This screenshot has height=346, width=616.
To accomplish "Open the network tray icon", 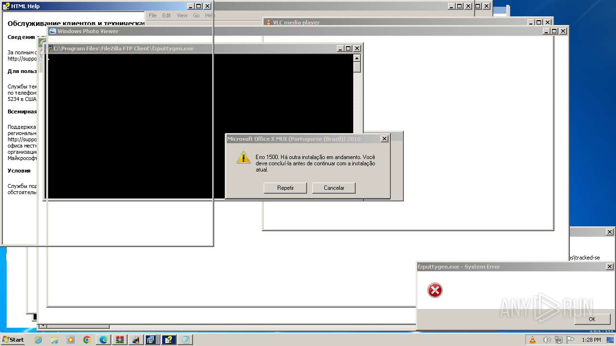I will [559, 340].
